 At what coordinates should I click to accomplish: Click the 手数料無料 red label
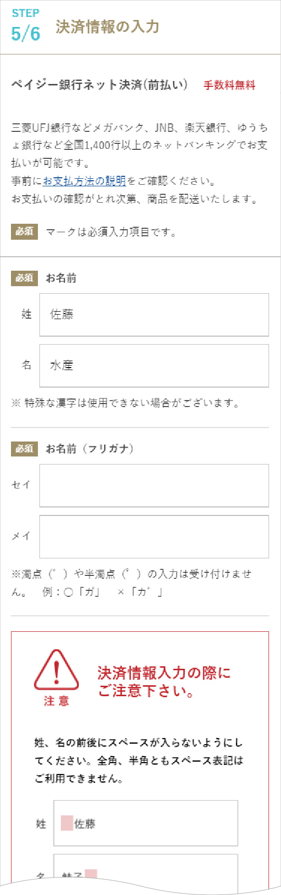(230, 85)
